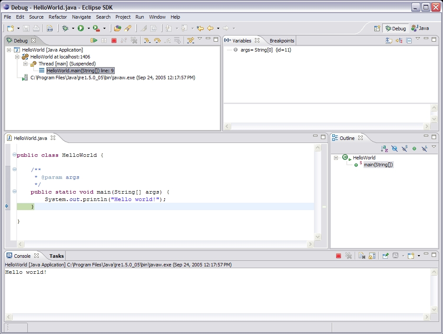
Task: Collapse the HelloWorld [Java Application] tree node
Action: 9,50
